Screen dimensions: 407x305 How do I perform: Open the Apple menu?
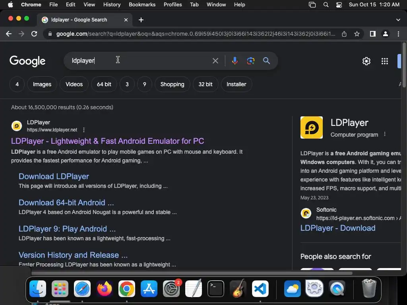(10, 5)
